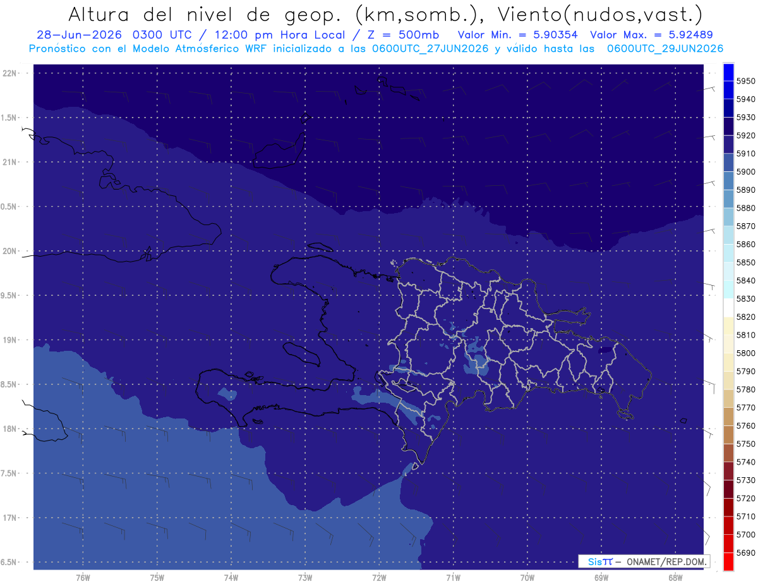
Task: Click the '5940' color scale label
Action: coord(746,99)
